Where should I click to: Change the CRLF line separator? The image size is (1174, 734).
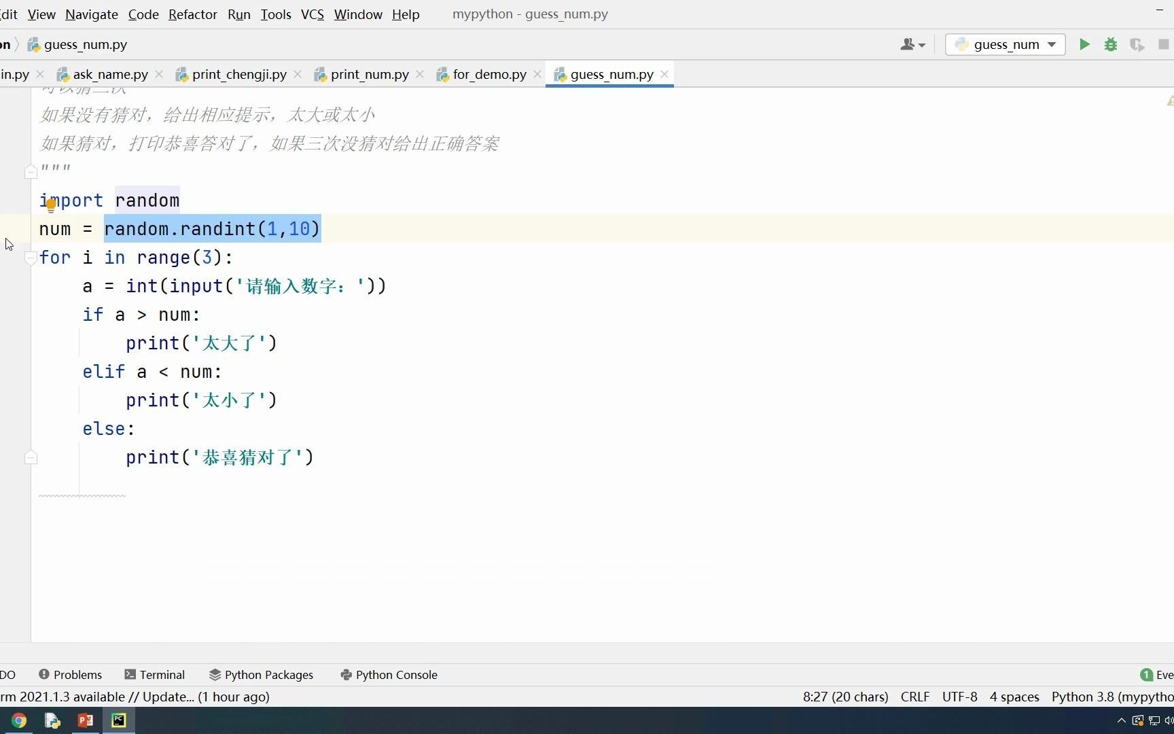915,697
